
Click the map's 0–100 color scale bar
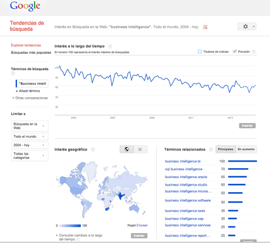70,225
